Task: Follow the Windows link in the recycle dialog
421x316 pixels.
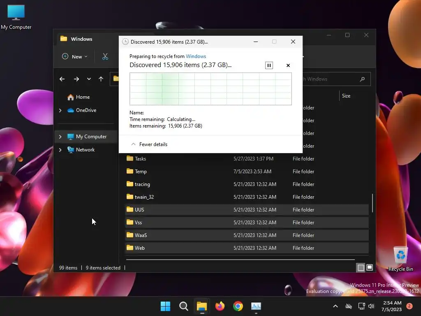Action: (x=196, y=56)
